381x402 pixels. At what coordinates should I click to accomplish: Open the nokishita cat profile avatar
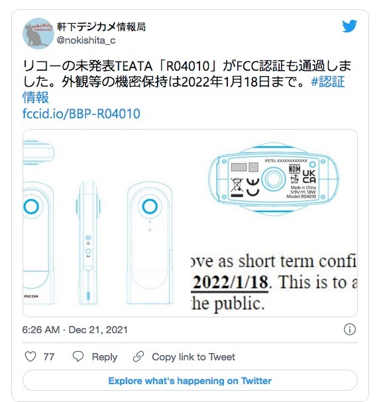tap(38, 33)
